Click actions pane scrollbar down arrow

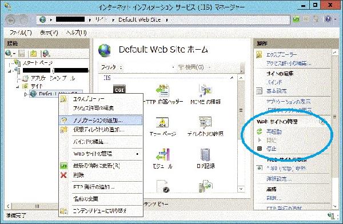(335, 206)
